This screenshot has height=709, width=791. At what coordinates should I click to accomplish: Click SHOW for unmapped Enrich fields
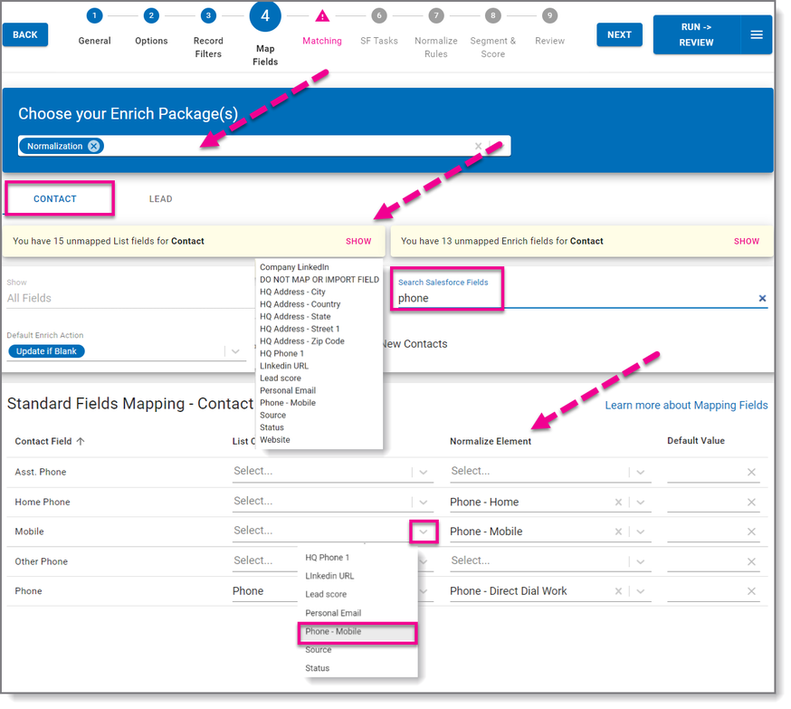point(747,242)
